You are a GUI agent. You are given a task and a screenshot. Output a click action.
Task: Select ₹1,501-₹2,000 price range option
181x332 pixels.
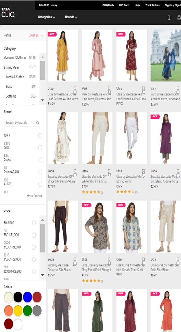point(34,259)
